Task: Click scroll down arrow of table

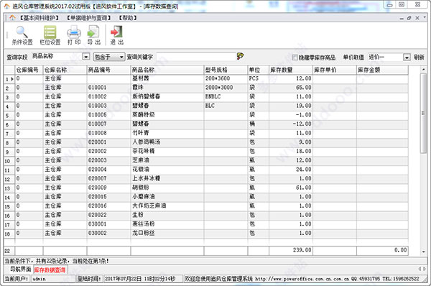Action: click(x=424, y=252)
